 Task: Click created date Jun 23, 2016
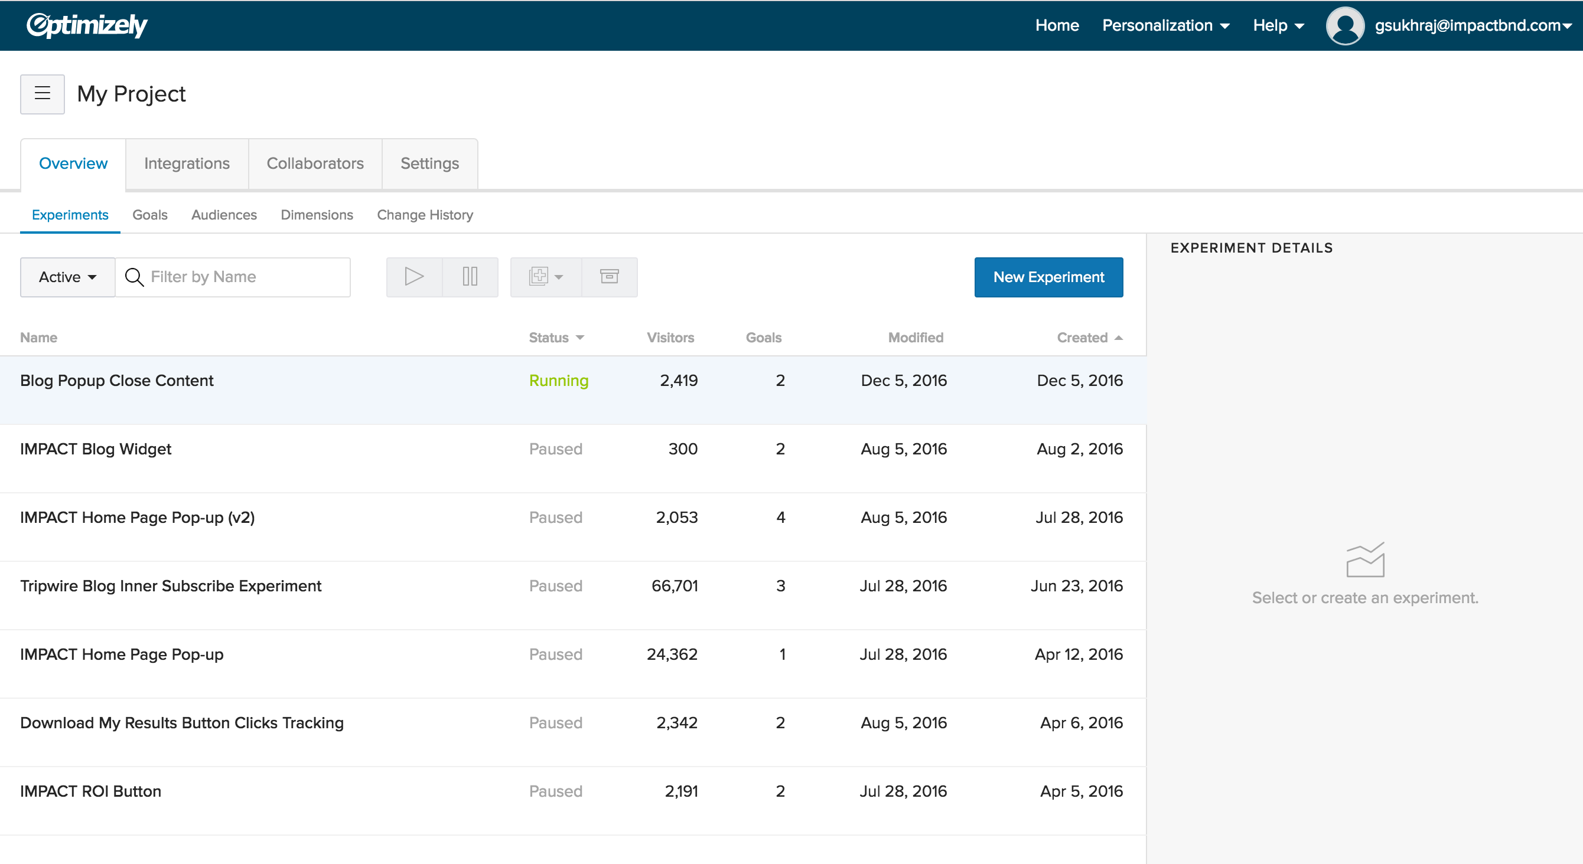pos(1077,586)
